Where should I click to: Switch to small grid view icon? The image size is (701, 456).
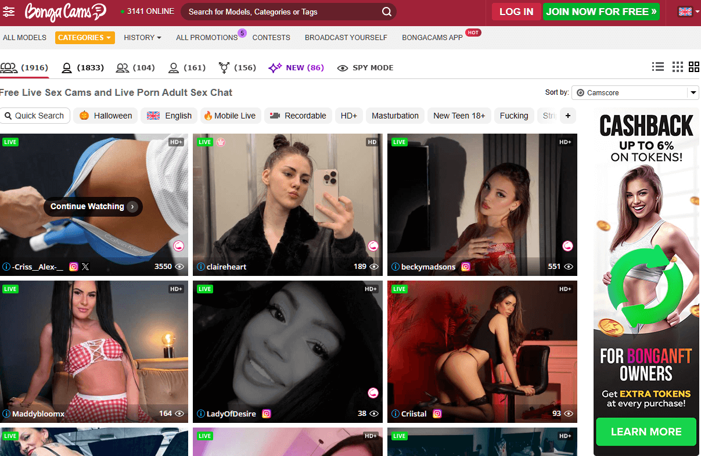pos(677,67)
